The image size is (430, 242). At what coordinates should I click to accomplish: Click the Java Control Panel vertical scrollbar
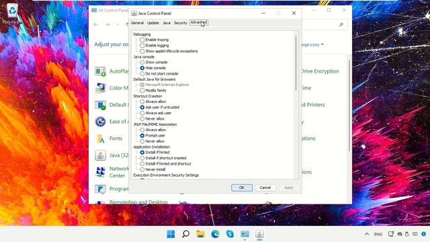tap(296, 63)
